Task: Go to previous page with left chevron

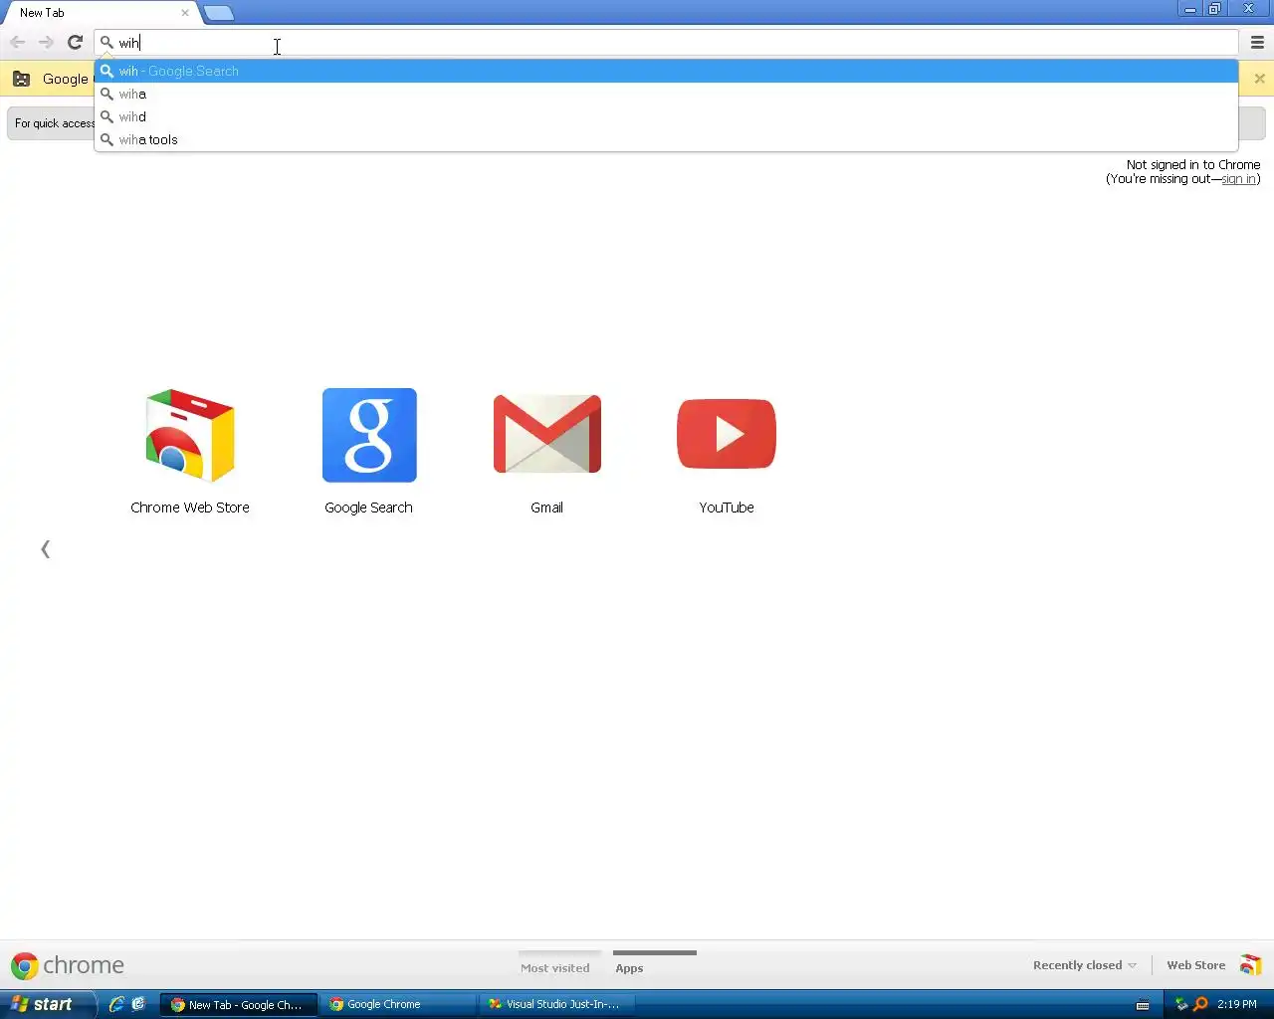Action: click(x=45, y=549)
